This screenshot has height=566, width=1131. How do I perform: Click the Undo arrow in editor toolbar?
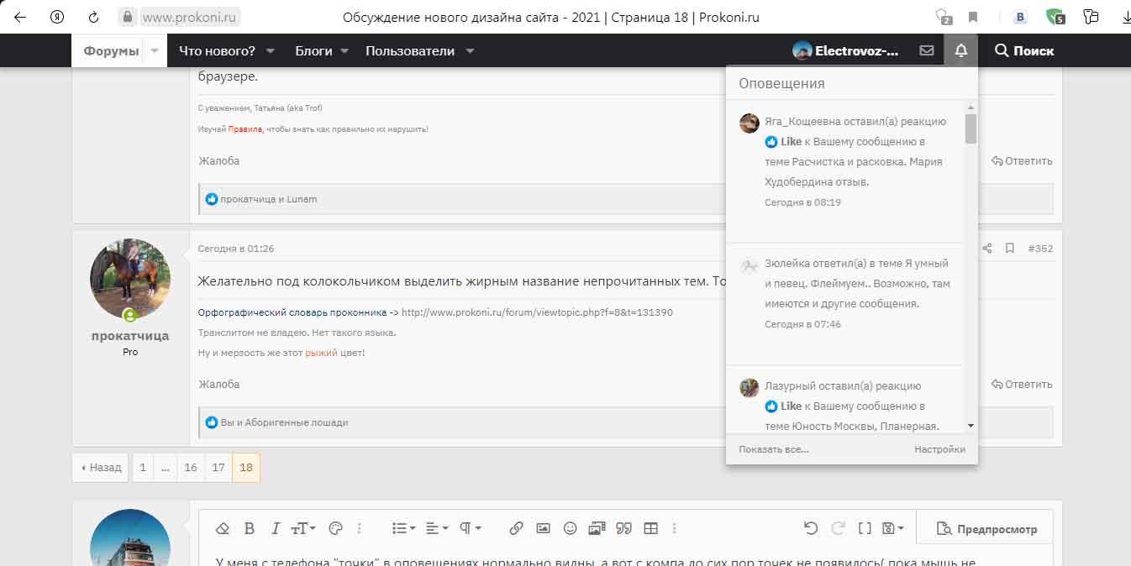click(811, 528)
